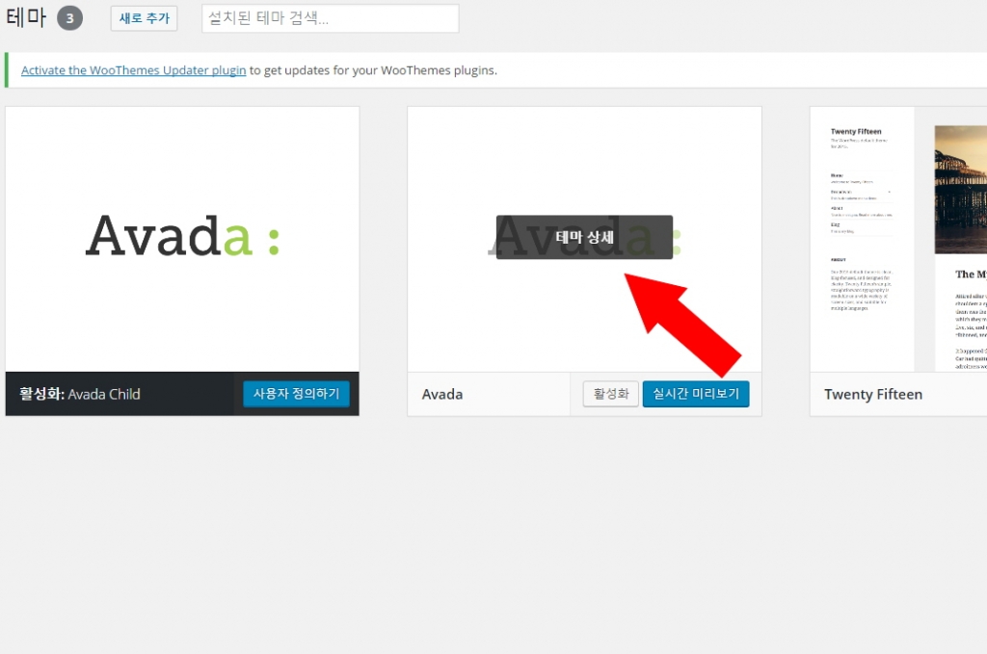987x654 pixels.
Task: Click 실시간 미리보기 for Avada theme
Action: [x=696, y=394]
